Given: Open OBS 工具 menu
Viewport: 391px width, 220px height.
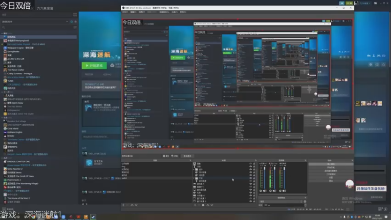Looking at the screenshot, I should click(x=174, y=12).
